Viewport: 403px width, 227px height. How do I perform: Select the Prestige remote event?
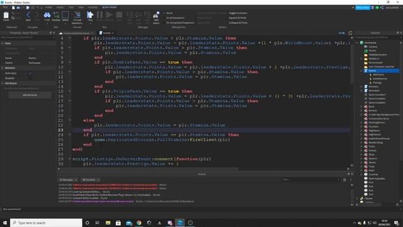377,83
